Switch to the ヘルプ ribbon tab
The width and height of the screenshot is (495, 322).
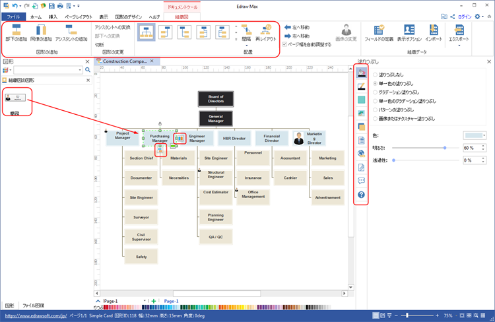[x=154, y=17]
